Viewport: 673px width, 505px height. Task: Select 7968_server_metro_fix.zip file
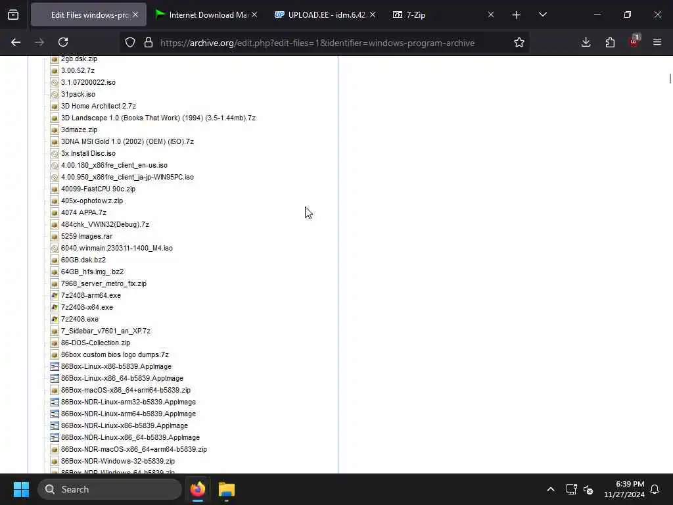click(x=103, y=283)
